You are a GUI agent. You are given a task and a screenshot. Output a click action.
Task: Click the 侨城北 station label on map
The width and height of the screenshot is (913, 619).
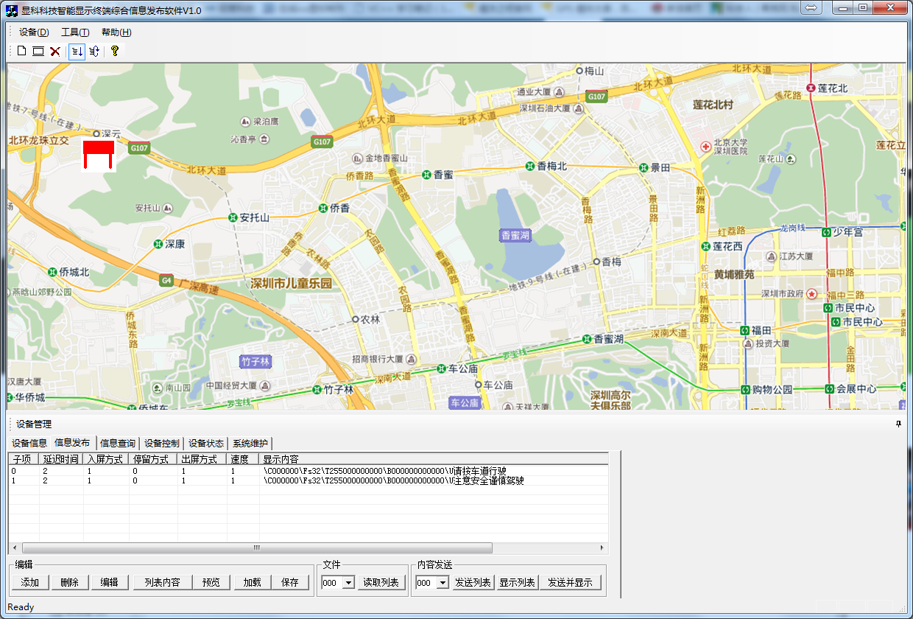point(74,272)
